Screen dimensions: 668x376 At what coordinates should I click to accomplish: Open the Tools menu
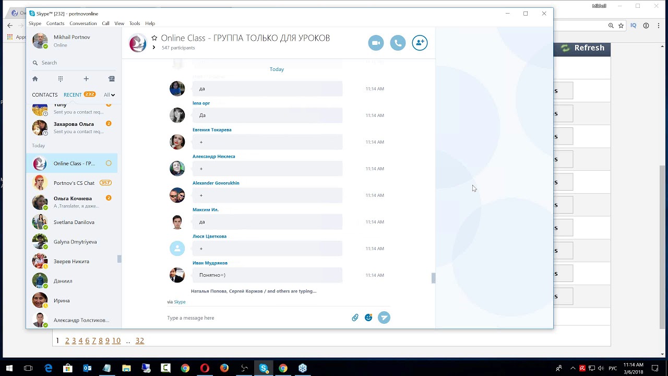coord(135,23)
